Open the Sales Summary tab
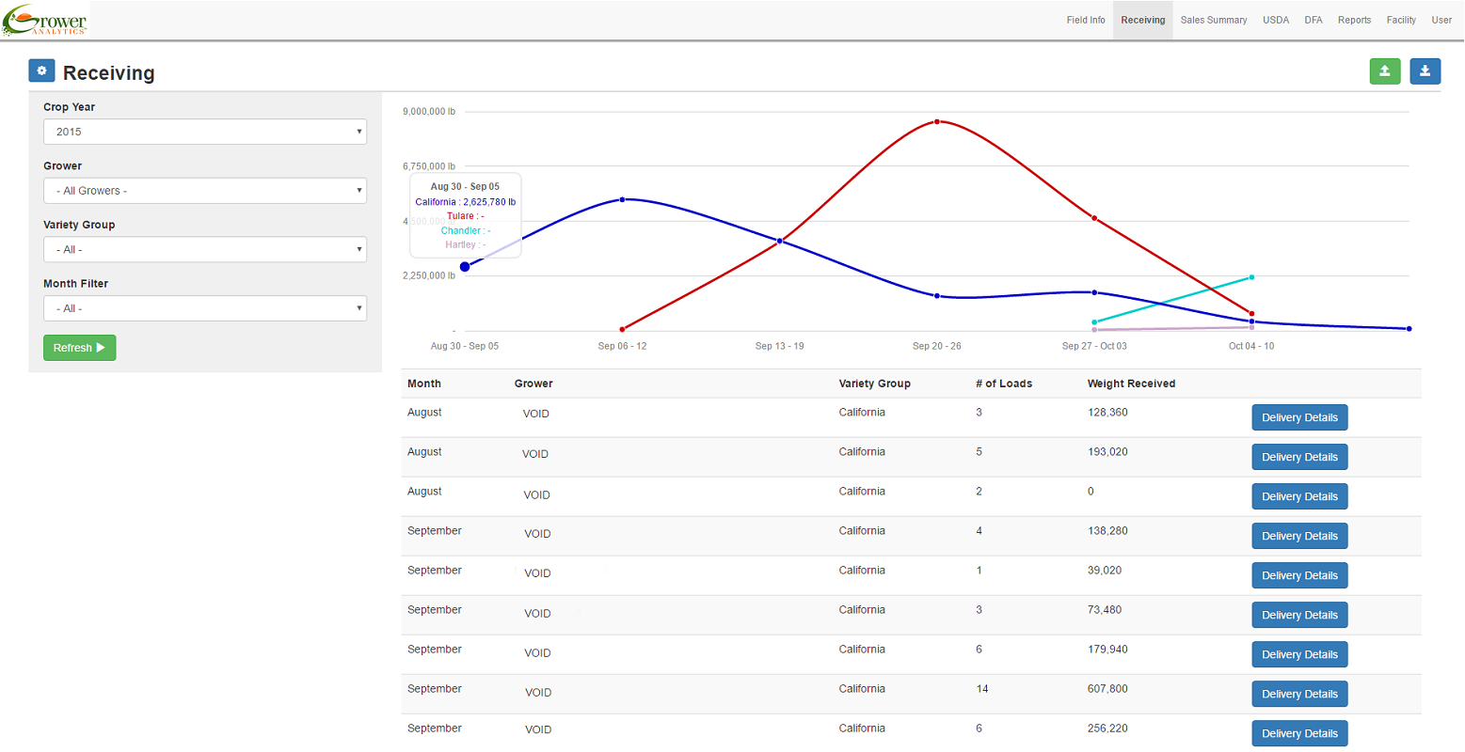The height and width of the screenshot is (752, 1465). pos(1213,20)
